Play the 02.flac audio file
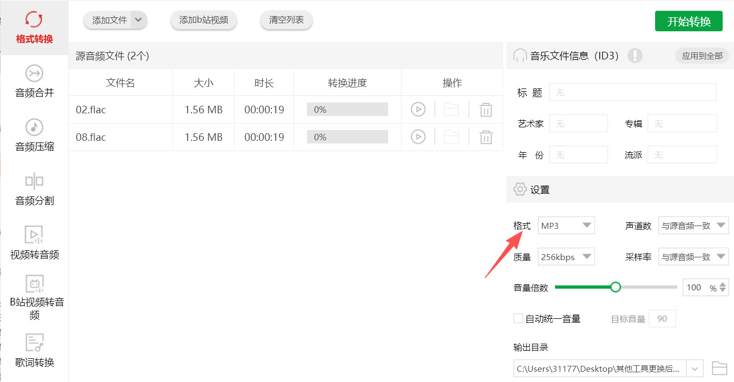 [x=418, y=110]
